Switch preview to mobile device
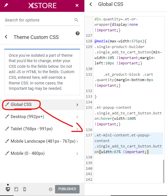 pyautogui.click(x=25, y=189)
